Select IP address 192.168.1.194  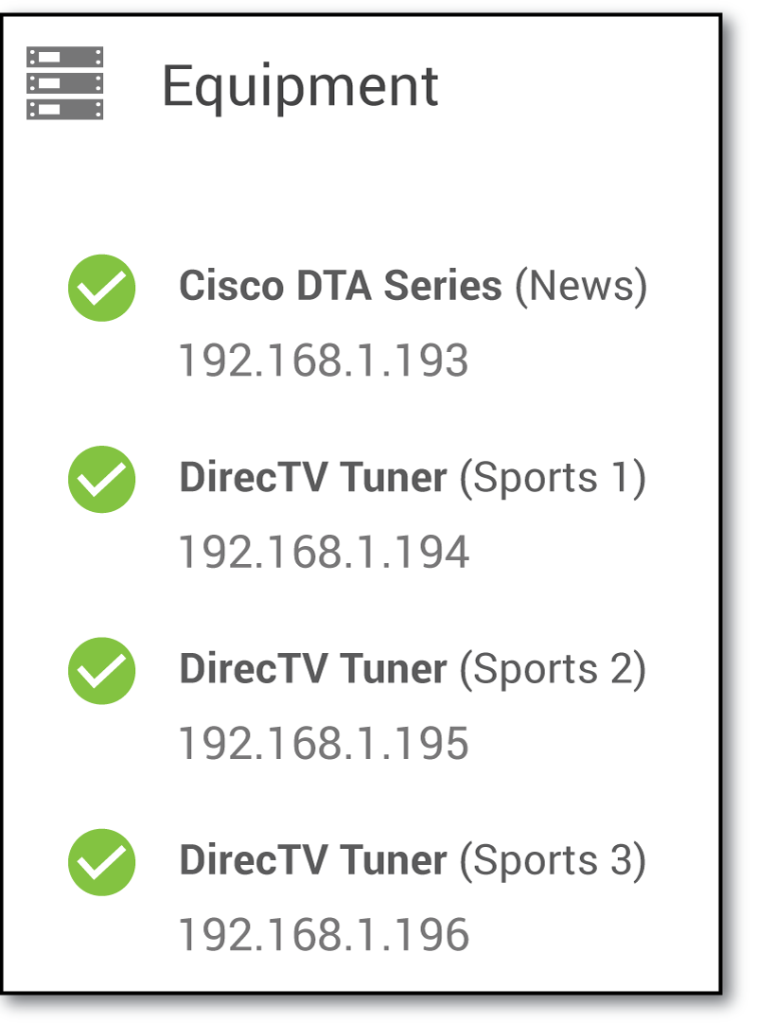[x=324, y=553]
